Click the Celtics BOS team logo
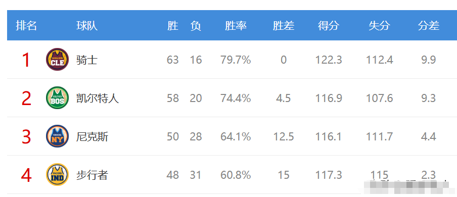This screenshot has width=457, height=197. [x=58, y=98]
